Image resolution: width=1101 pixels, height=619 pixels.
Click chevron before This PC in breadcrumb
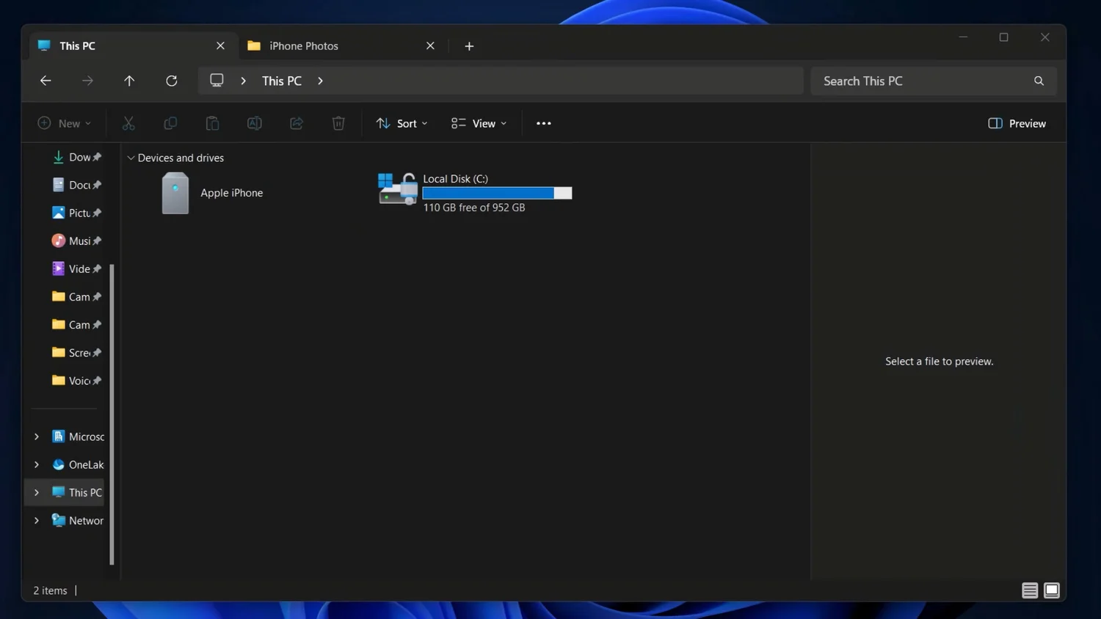point(243,81)
